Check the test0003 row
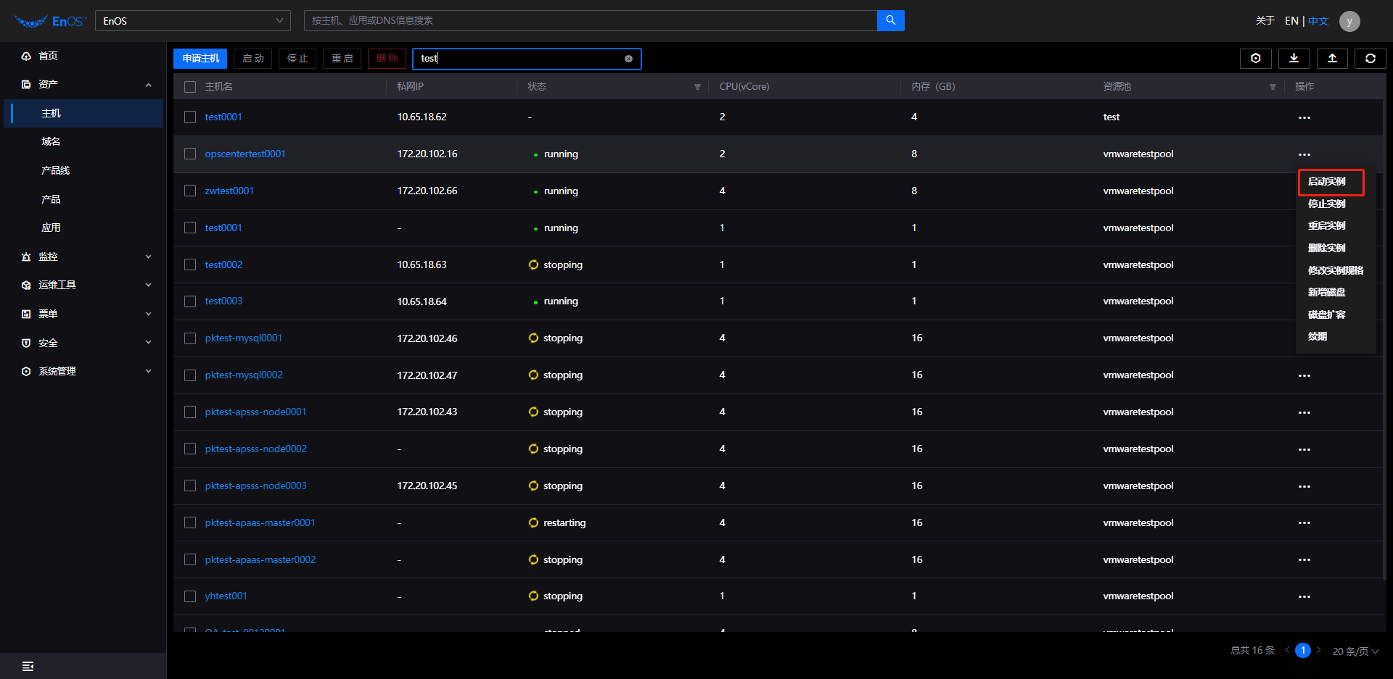This screenshot has height=679, width=1393. point(190,301)
